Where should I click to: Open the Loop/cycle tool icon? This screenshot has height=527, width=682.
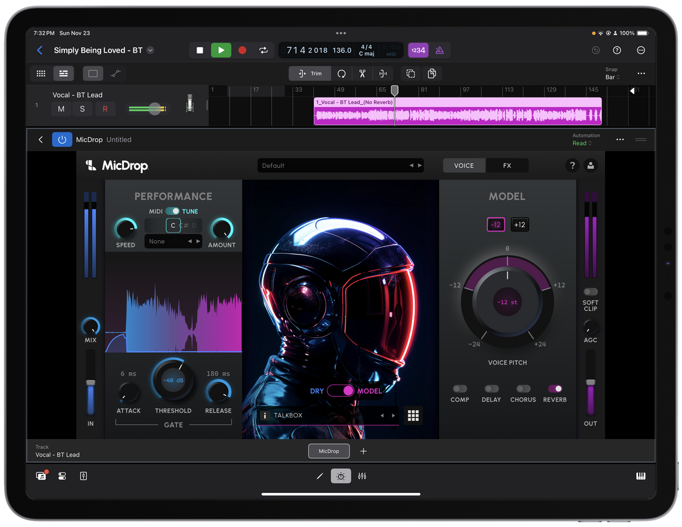[341, 73]
